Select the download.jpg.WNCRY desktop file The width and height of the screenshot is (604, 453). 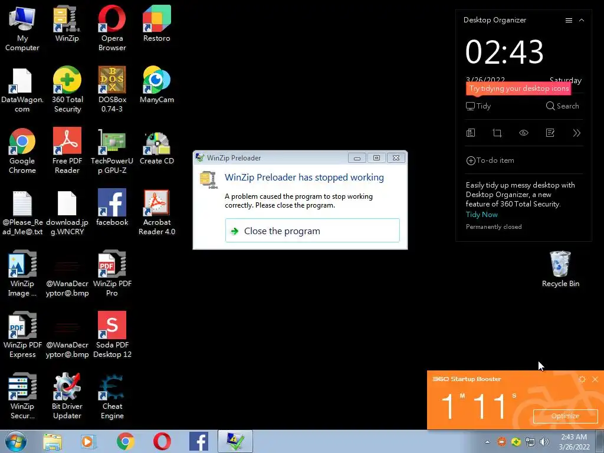click(67, 212)
